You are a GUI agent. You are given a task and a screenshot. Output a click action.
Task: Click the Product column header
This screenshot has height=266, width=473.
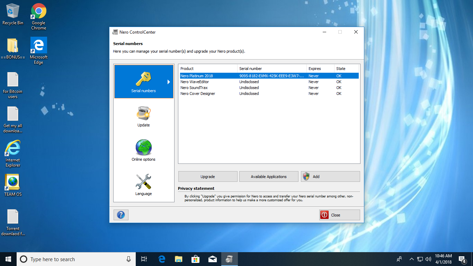click(208, 69)
